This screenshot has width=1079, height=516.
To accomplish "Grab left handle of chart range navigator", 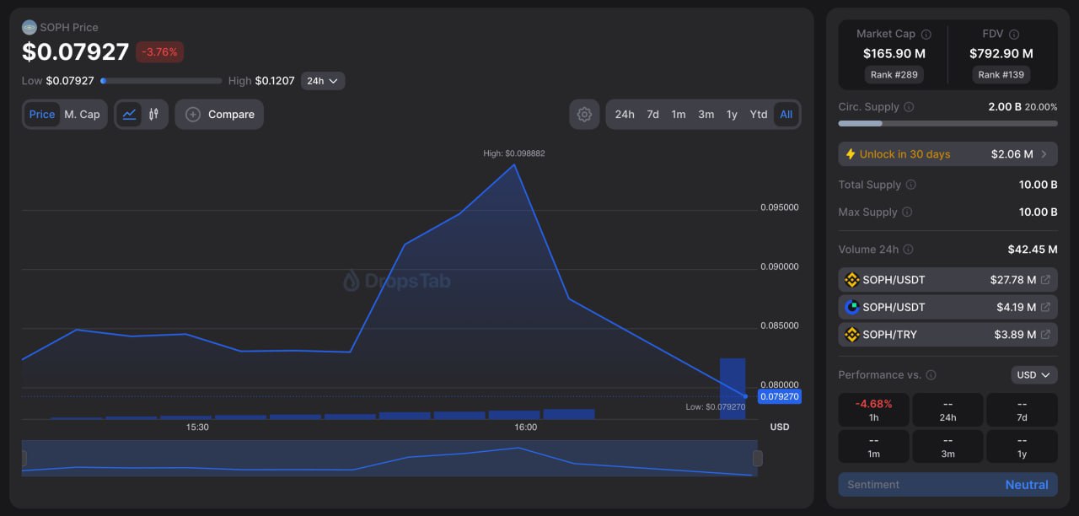I will pos(24,458).
